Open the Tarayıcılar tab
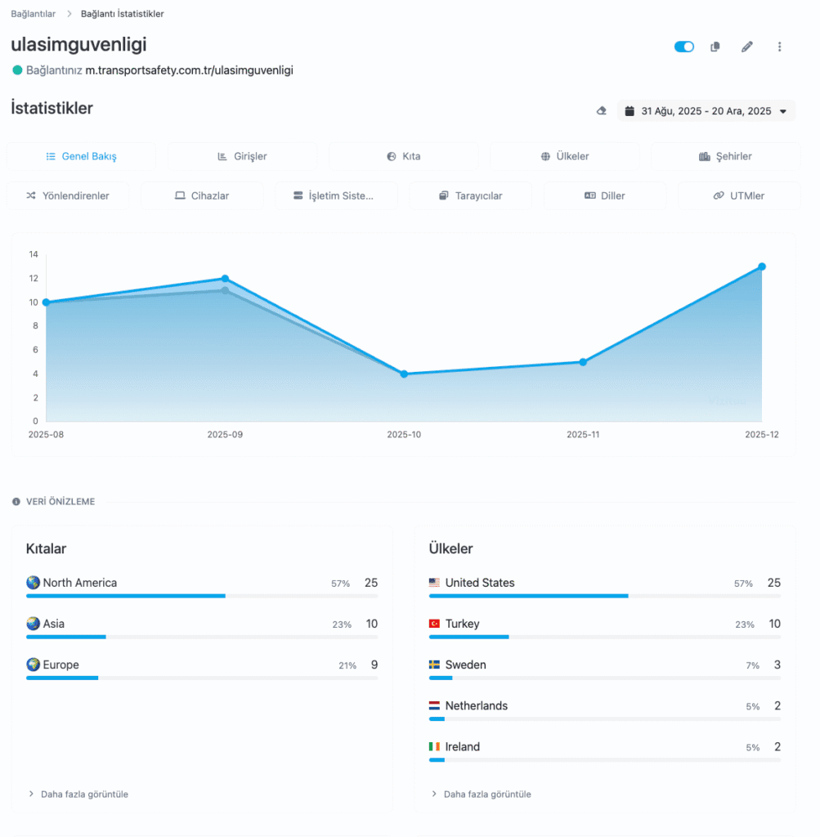The image size is (820, 837). 470,195
